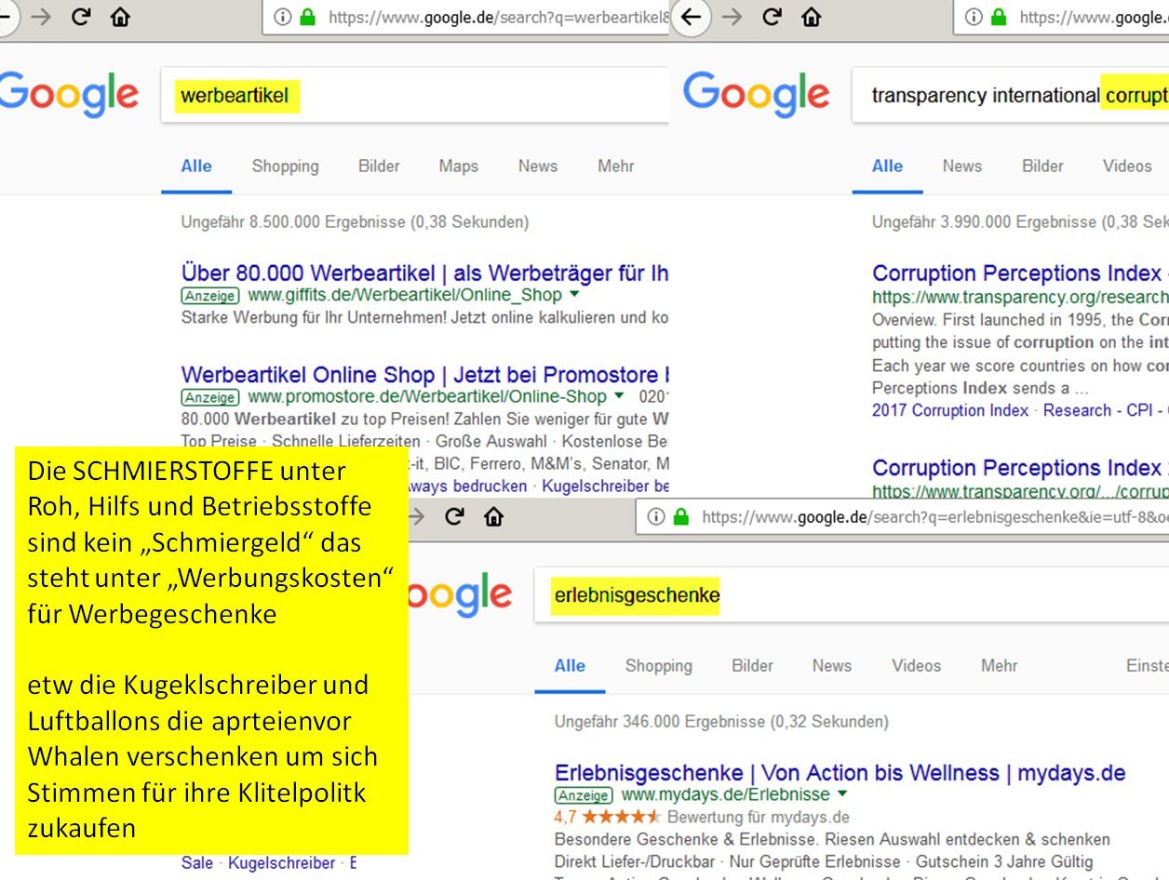Go to home page in werbeartikel window

tap(120, 17)
